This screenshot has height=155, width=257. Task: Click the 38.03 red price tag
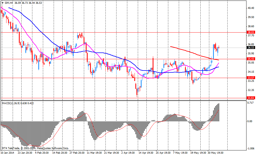pyautogui.click(x=251, y=32)
